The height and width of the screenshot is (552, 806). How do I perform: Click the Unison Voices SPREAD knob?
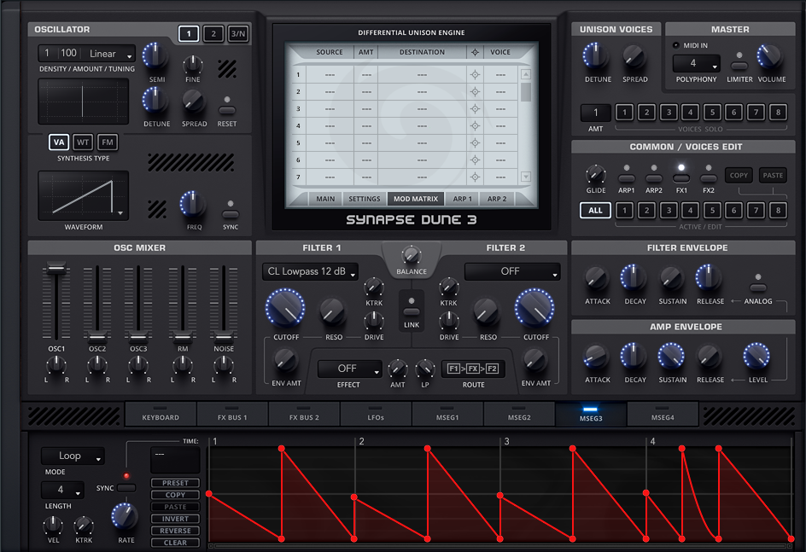click(634, 57)
